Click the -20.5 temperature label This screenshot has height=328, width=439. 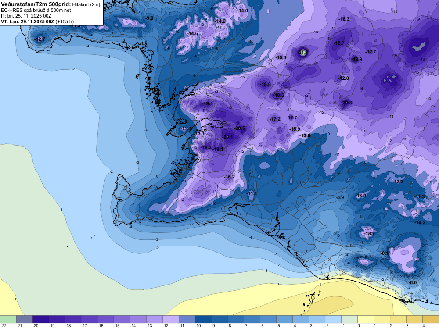(239, 128)
